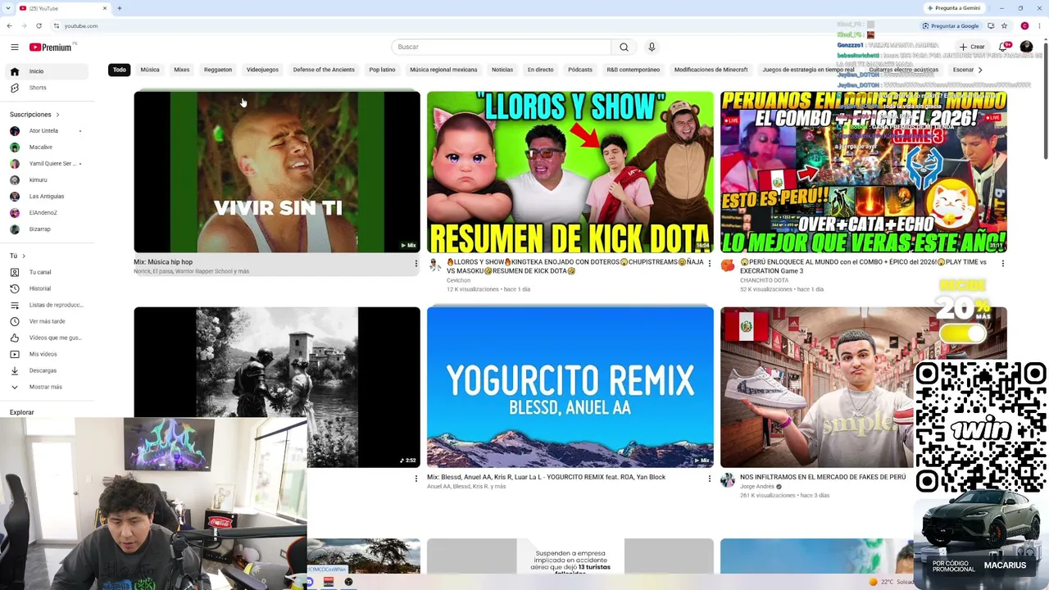
Task: Select the Pódcasts filter chip
Action: coord(580,70)
